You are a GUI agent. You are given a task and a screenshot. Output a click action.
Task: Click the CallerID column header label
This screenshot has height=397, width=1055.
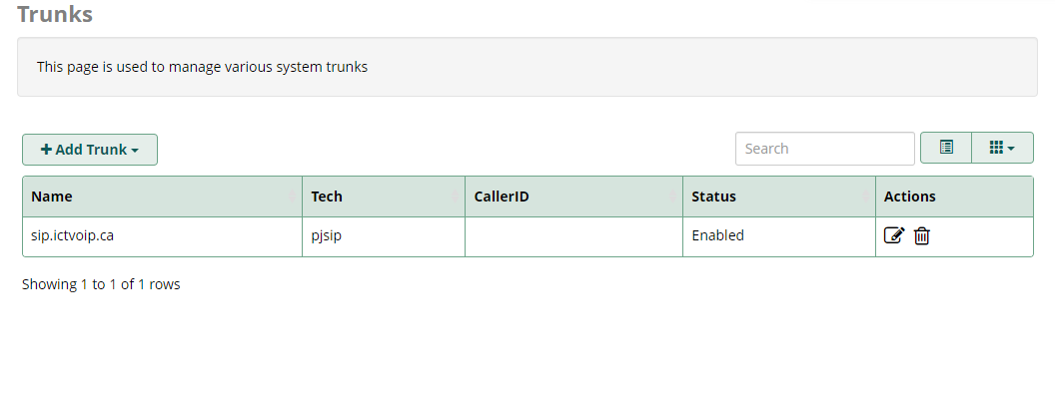pos(502,197)
